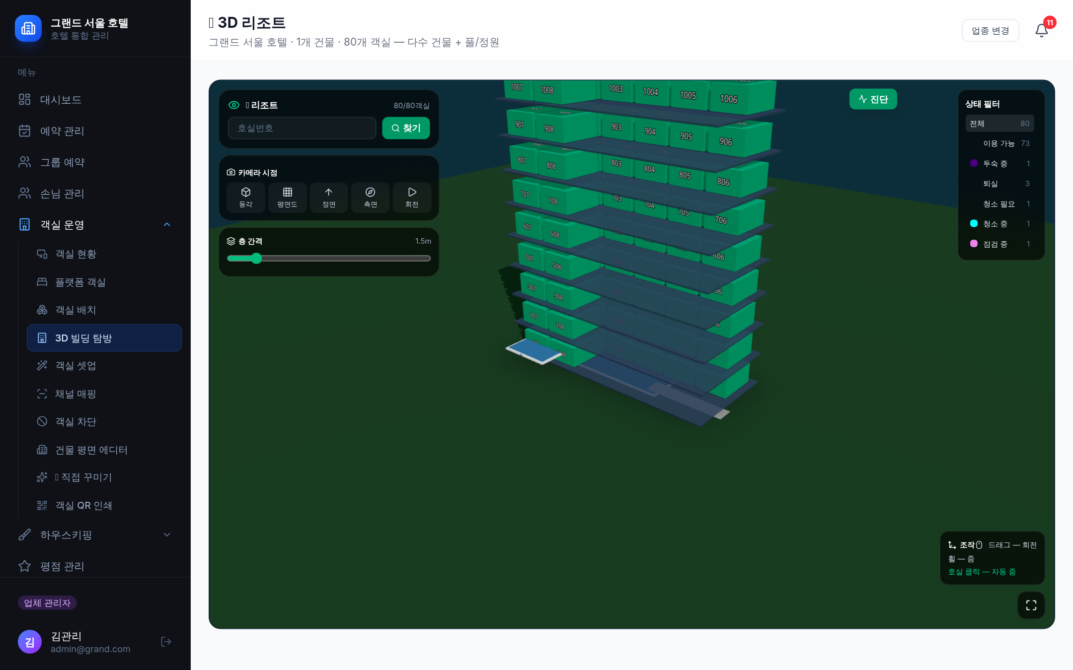Click the 김 user avatar
Image resolution: width=1073 pixels, height=670 pixels.
tap(30, 642)
